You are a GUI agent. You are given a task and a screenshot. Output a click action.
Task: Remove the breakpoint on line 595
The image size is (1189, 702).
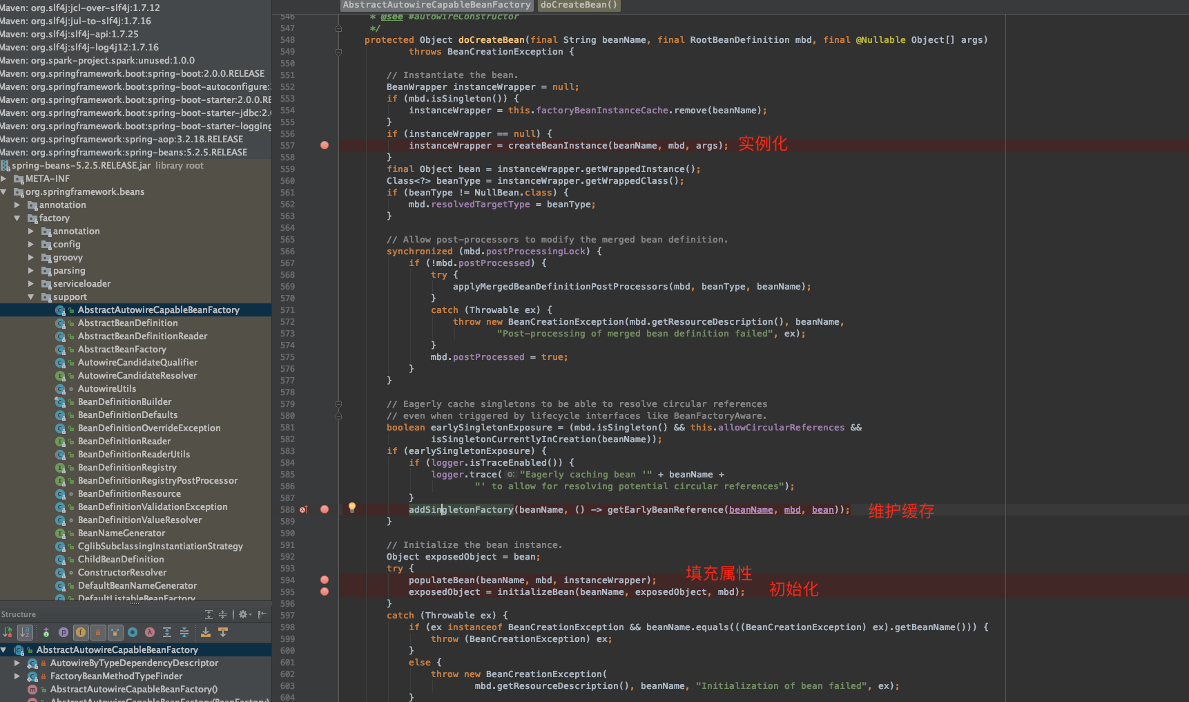point(325,591)
